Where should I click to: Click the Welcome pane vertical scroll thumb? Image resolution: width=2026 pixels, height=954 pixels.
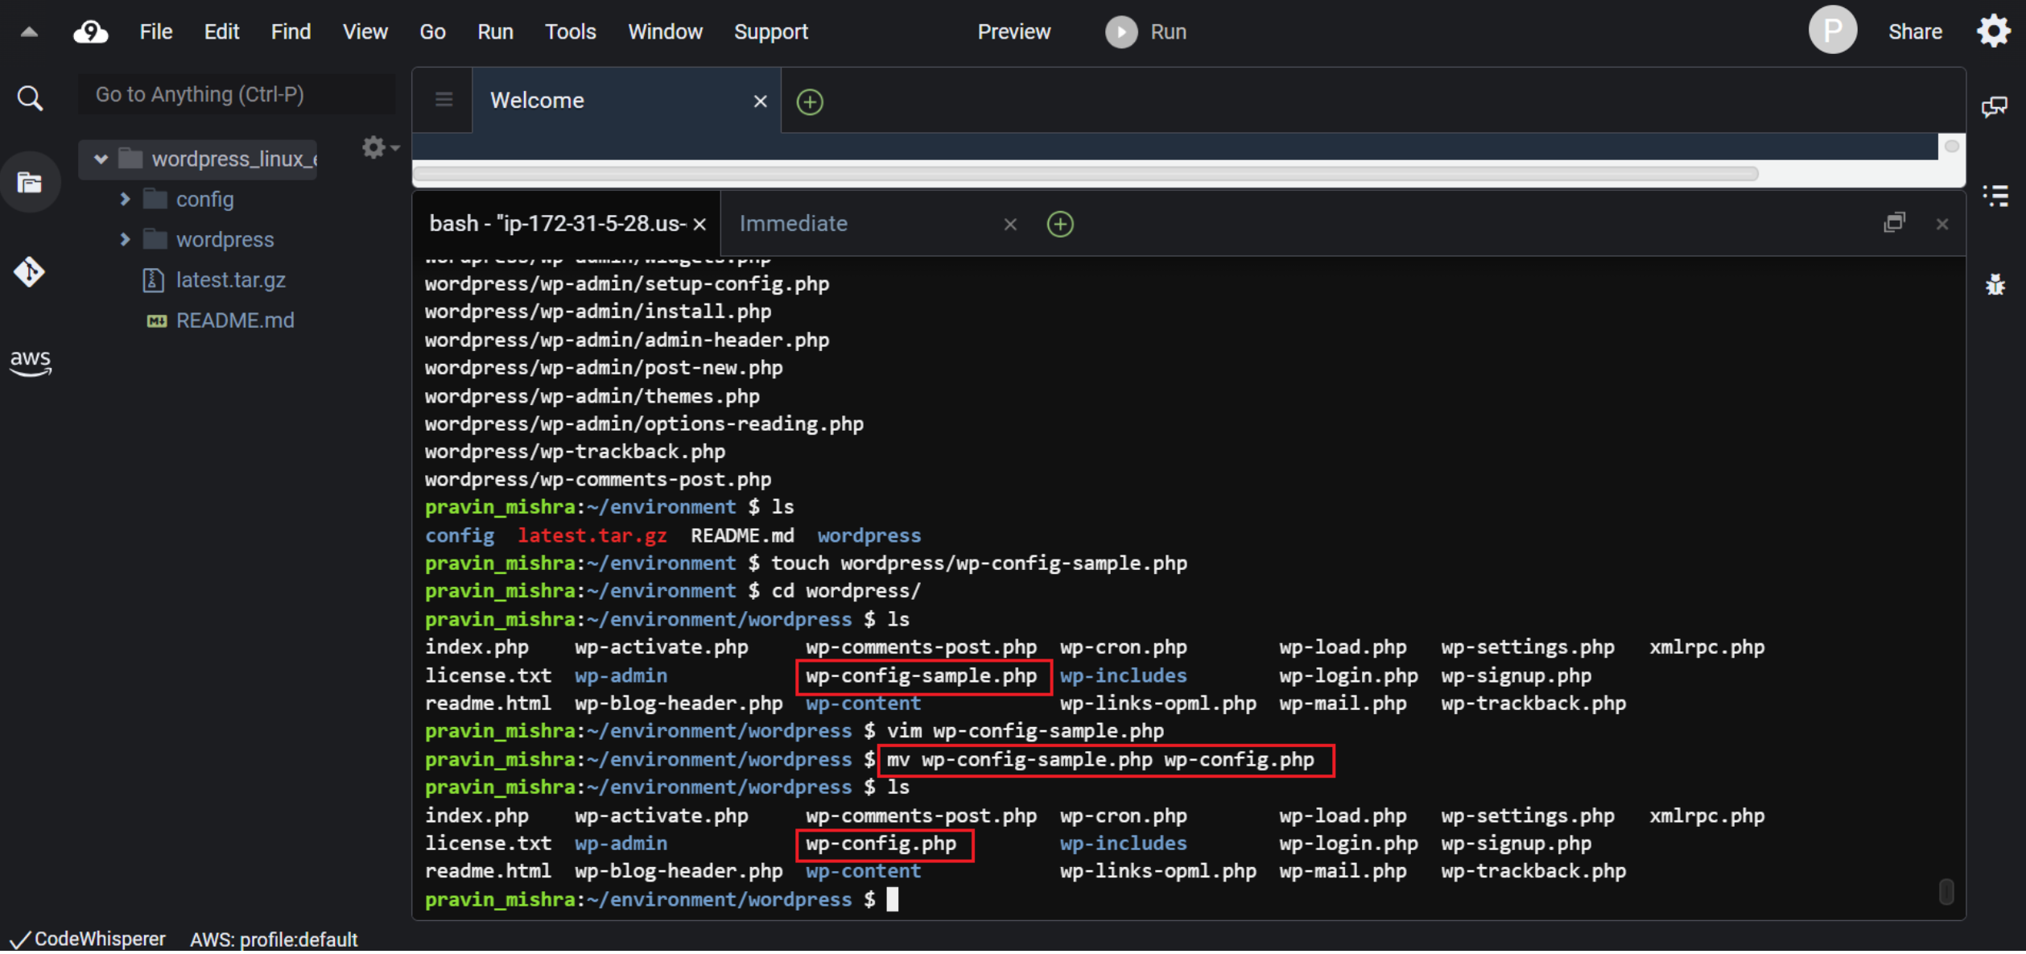click(1951, 146)
